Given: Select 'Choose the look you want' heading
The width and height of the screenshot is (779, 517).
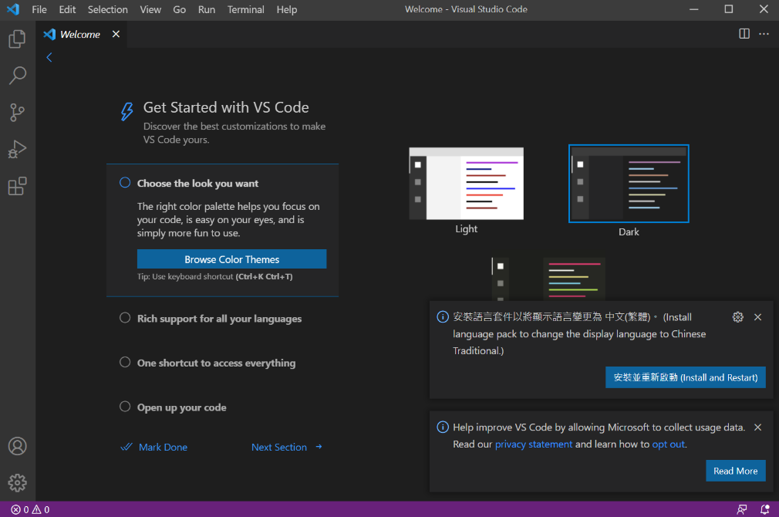Looking at the screenshot, I should click(197, 184).
